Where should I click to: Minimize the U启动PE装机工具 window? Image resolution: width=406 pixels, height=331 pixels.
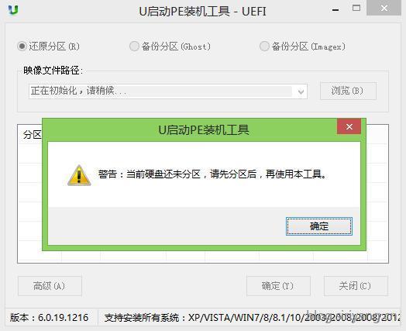tap(335, 9)
